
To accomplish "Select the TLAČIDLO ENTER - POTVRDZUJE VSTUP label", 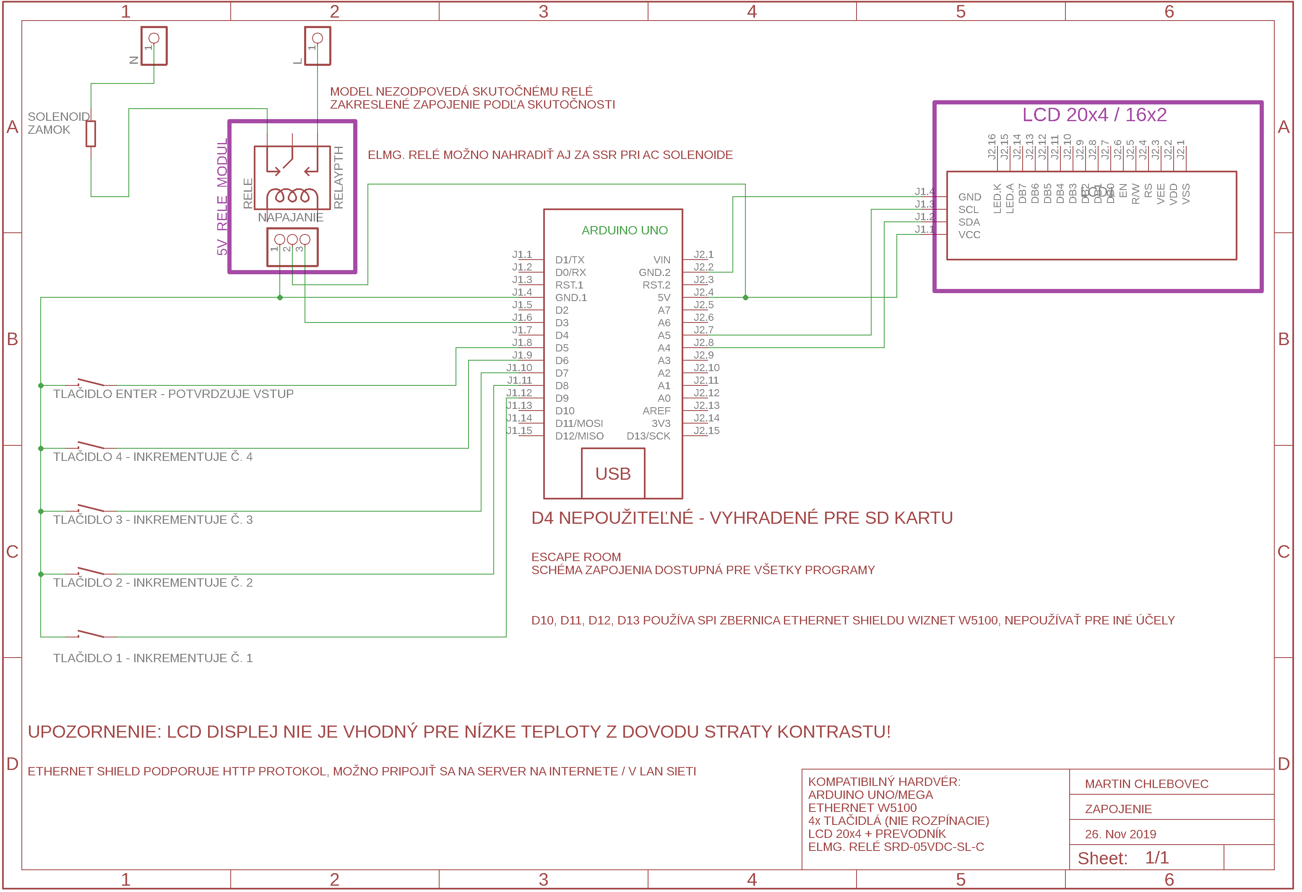I will tap(173, 394).
